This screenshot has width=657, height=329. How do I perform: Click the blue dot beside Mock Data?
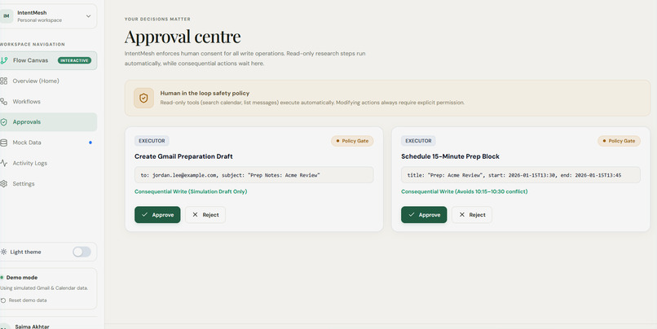[90, 143]
